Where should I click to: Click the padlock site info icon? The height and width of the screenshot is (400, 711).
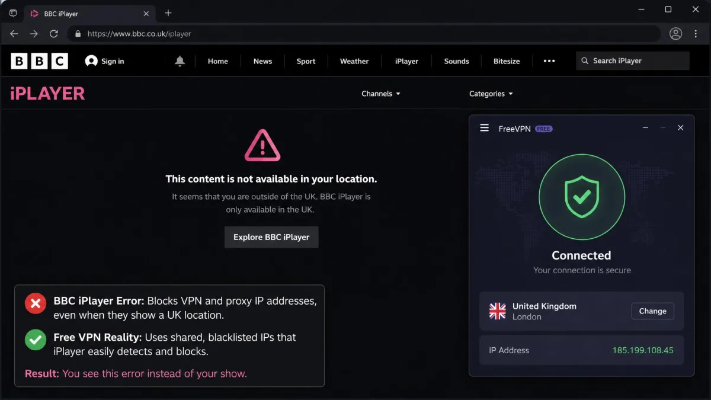77,34
